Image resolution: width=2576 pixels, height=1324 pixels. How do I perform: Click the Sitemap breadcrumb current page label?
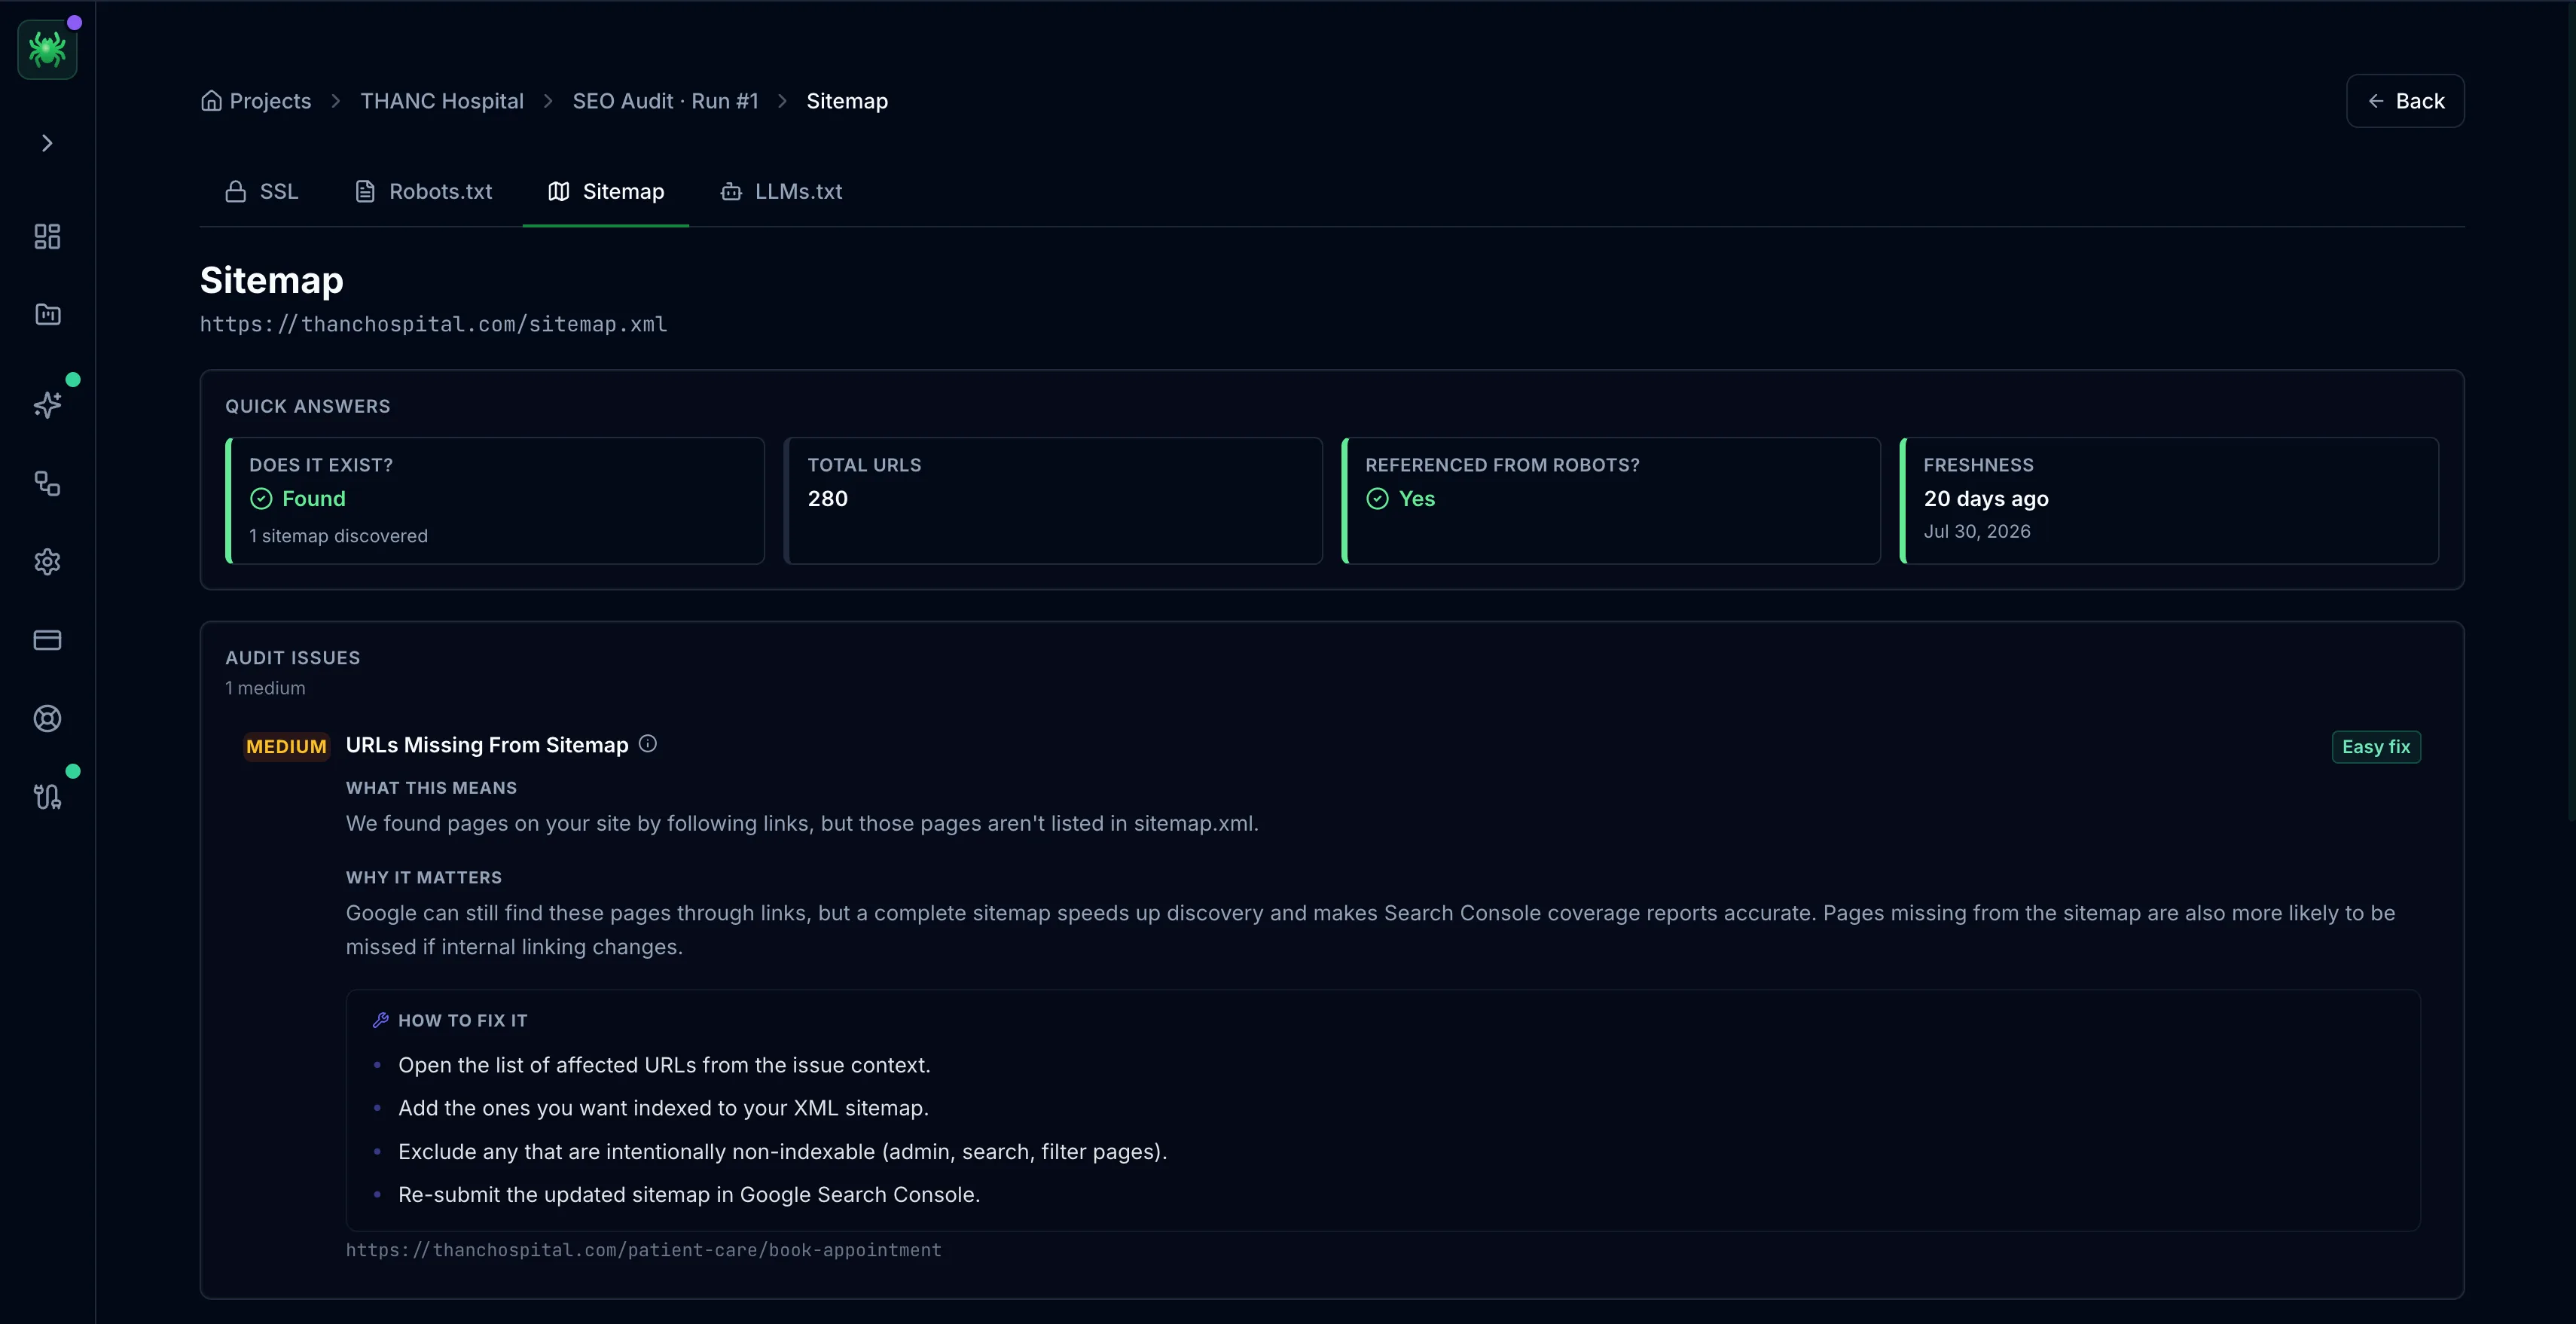coord(847,101)
